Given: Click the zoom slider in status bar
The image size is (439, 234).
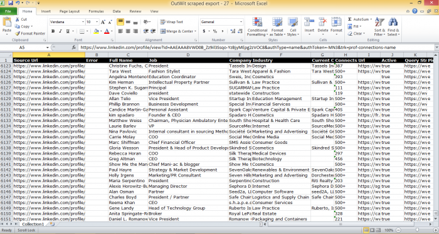Looking at the screenshot, I should click(x=417, y=230).
